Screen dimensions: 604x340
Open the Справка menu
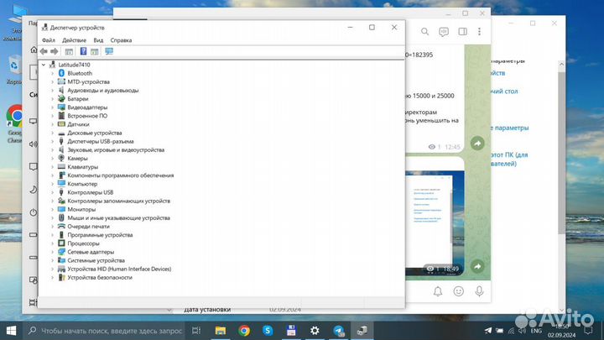pyautogui.click(x=121, y=40)
